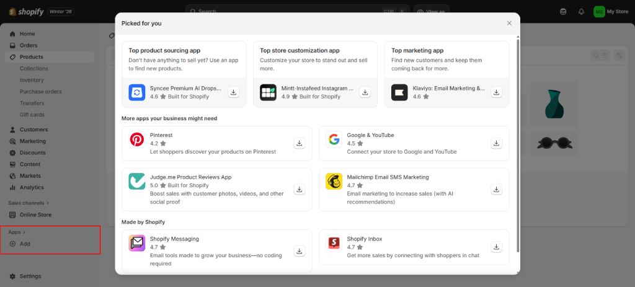The image size is (635, 287).
Task: Install the Mintt-Instafeed Instagram app
Action: point(365,92)
